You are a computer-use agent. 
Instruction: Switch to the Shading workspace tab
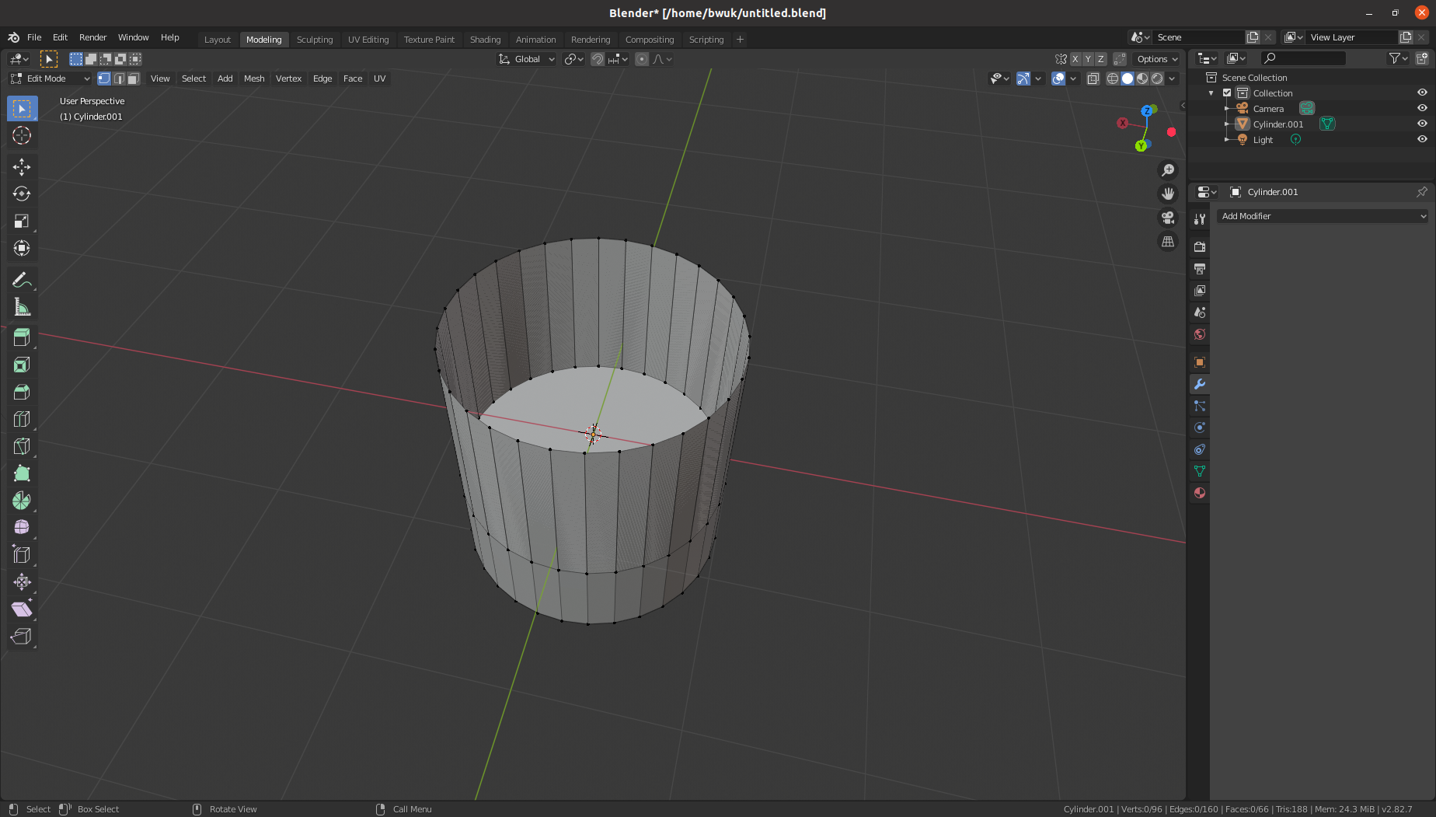[485, 39]
